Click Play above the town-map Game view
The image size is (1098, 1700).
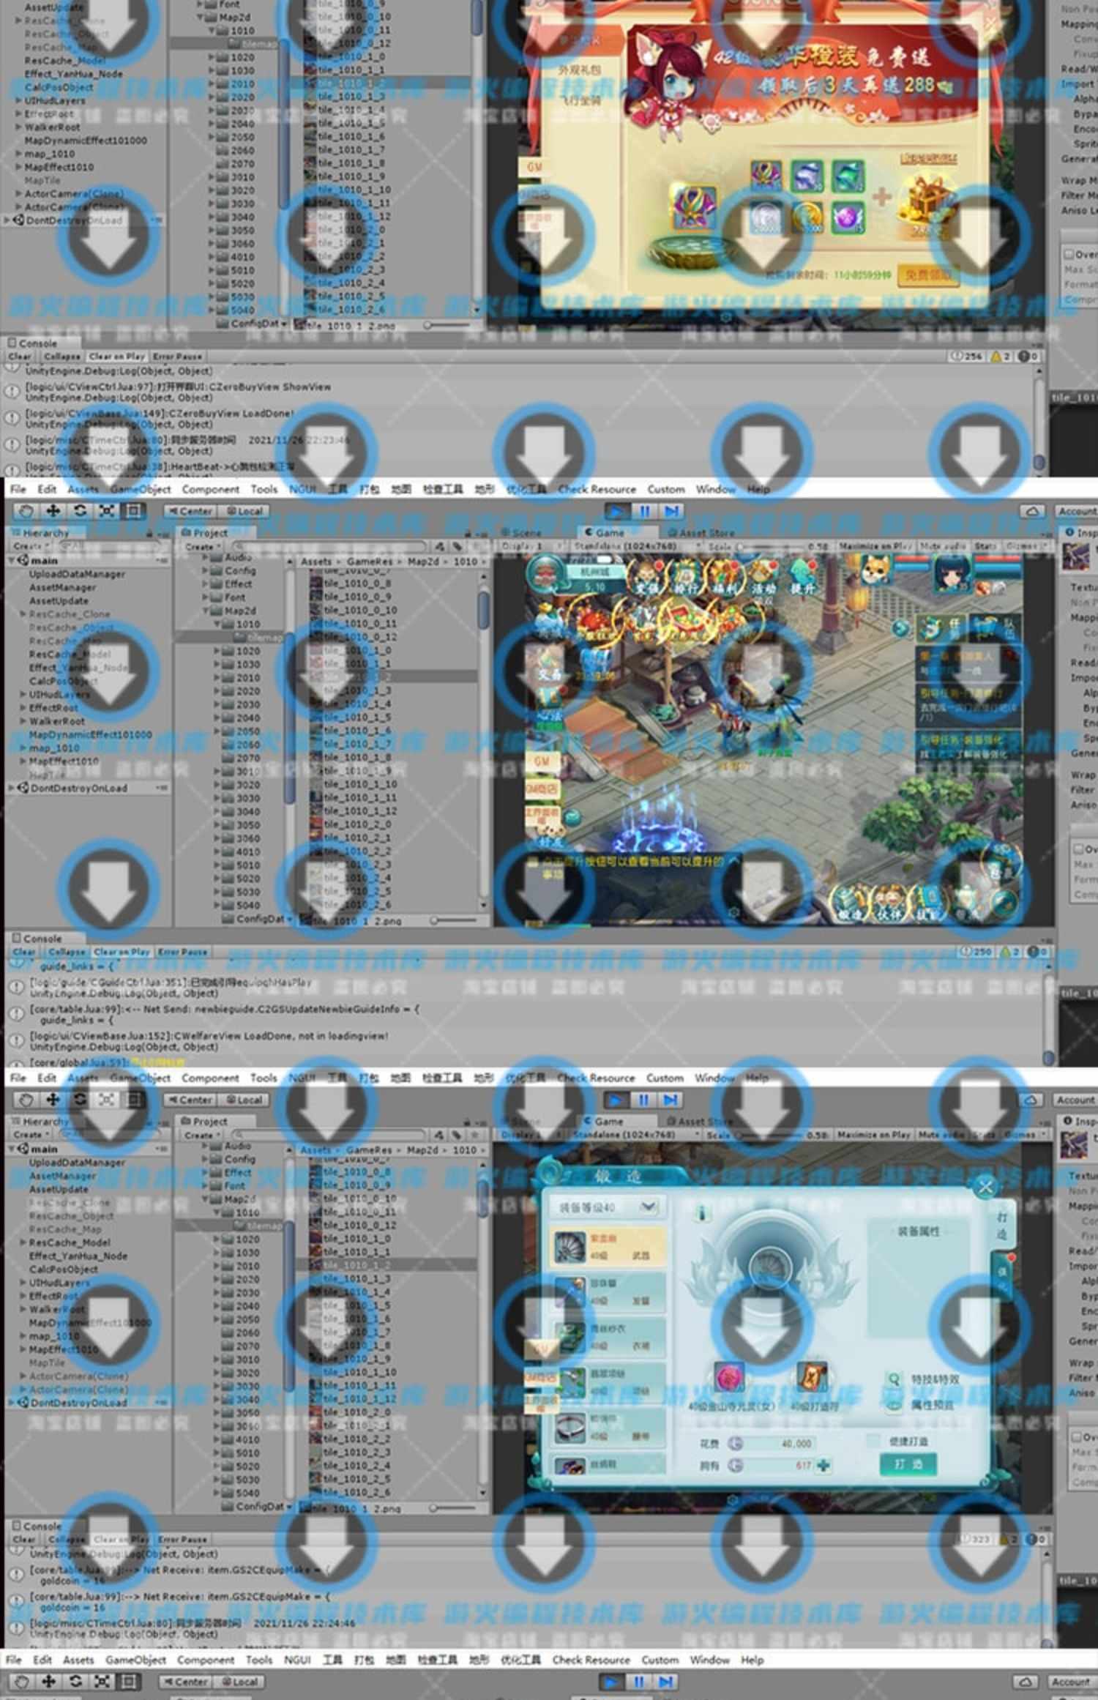(618, 511)
